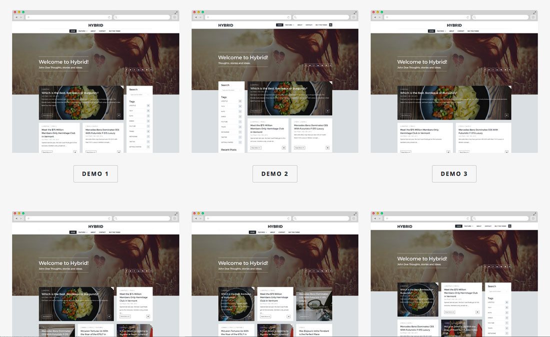Click the back arrow in the Demo 2 browser bar
550x337 pixels.
click(195, 17)
